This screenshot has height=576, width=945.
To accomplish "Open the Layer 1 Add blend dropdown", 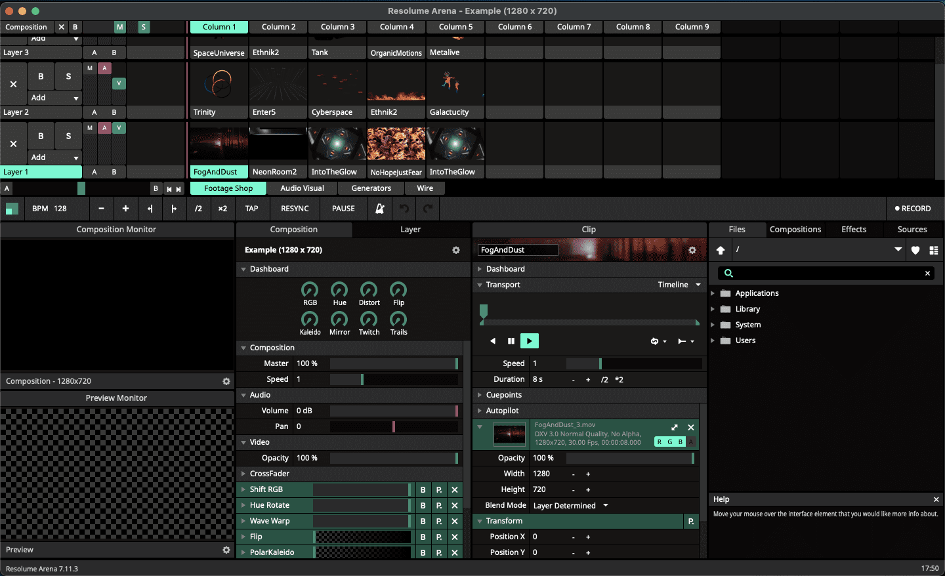I will [x=54, y=157].
